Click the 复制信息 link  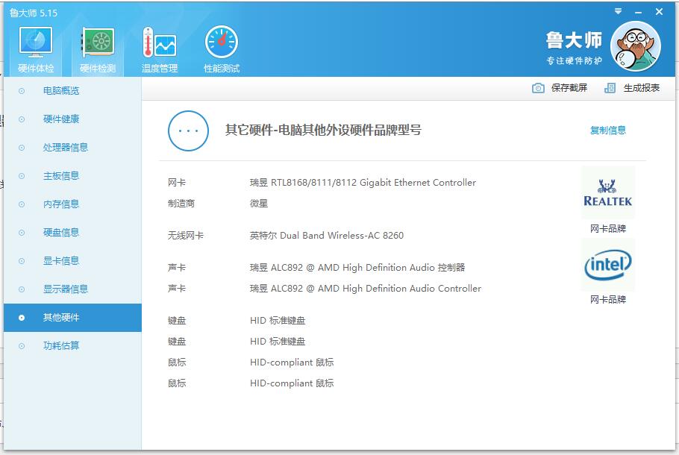click(608, 131)
